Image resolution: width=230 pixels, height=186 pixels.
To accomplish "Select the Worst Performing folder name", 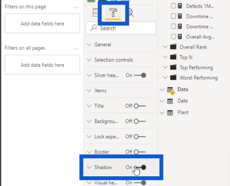I will pos(198,78).
